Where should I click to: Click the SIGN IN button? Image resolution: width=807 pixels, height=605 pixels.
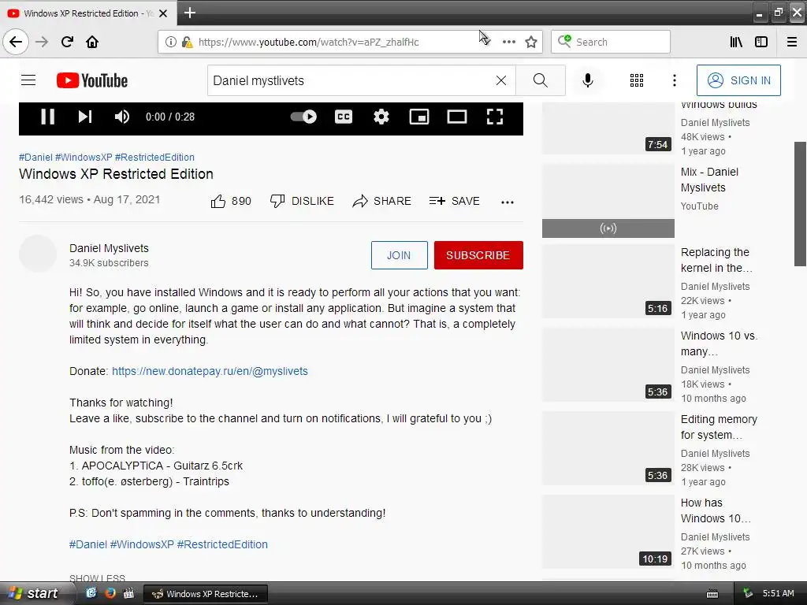738,80
